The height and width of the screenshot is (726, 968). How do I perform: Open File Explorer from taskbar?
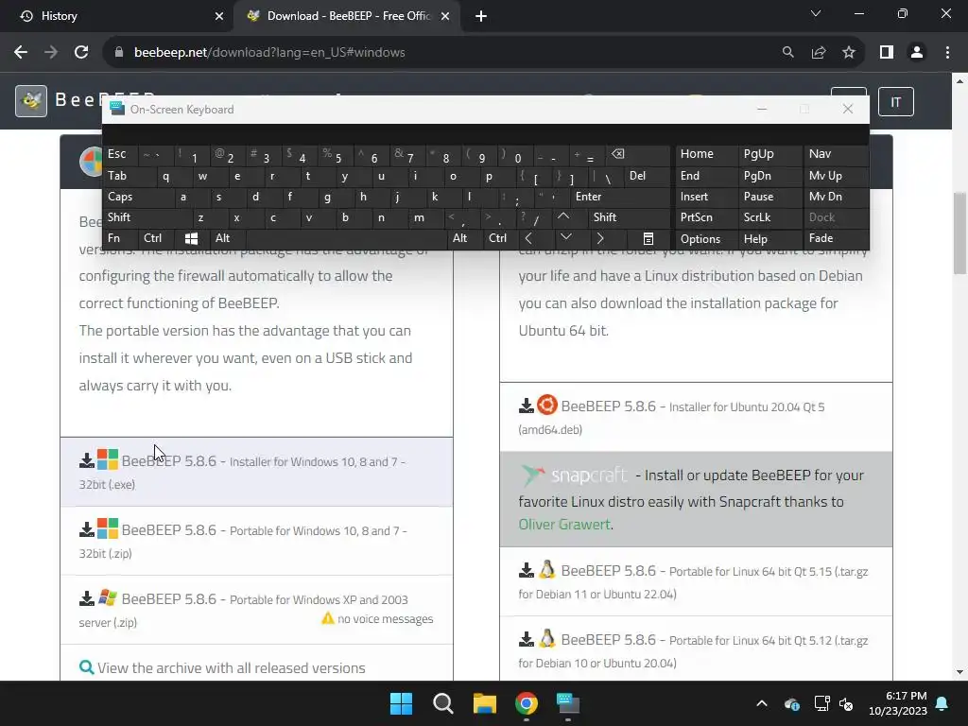pos(485,703)
